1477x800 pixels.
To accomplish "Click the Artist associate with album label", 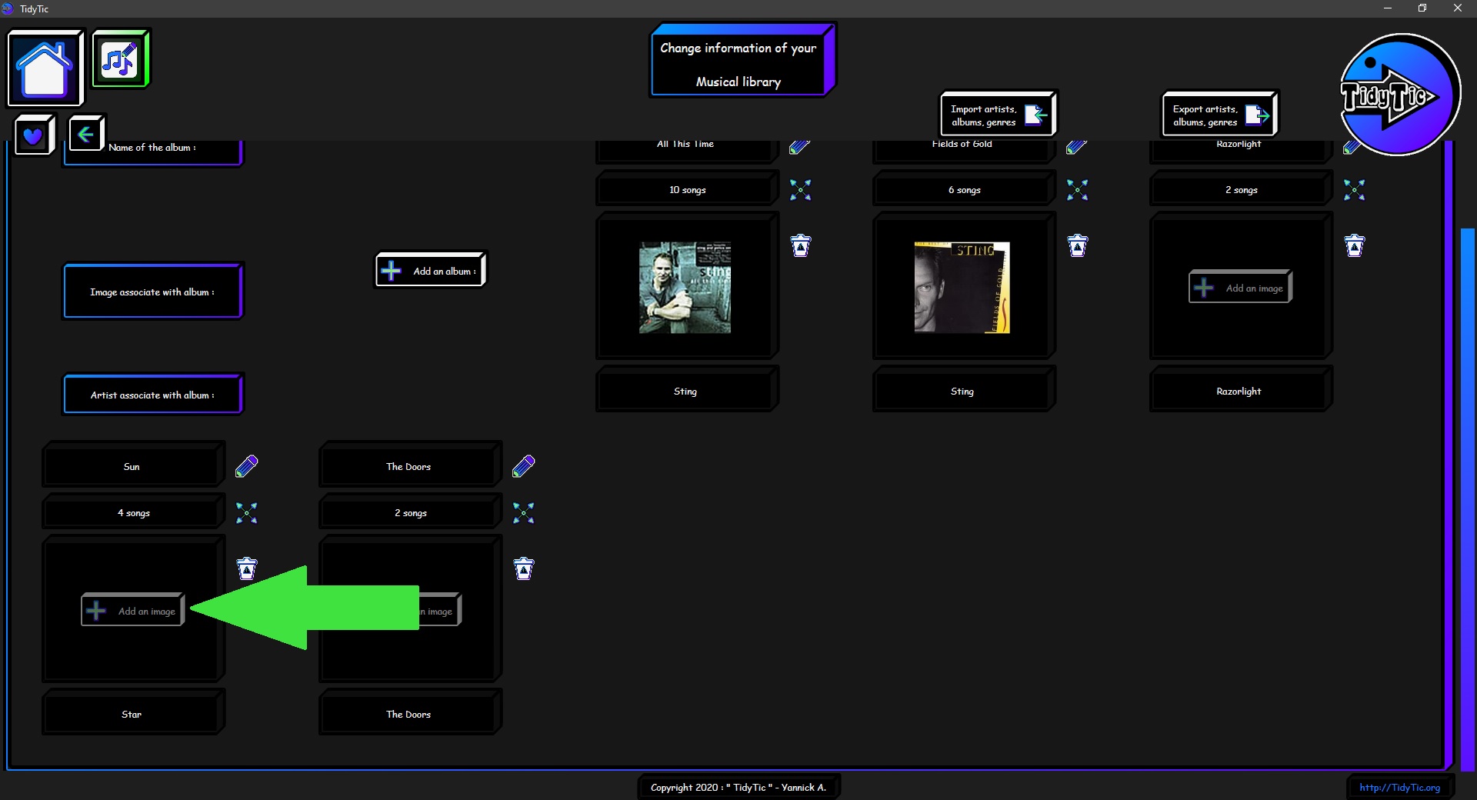I will tap(152, 395).
